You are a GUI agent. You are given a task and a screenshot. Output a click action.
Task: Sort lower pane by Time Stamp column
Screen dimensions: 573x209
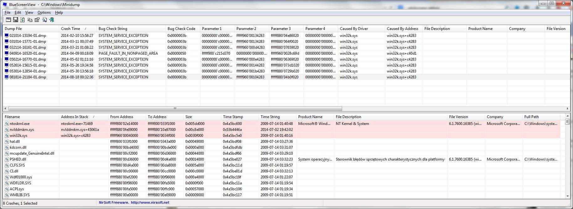click(x=240, y=117)
